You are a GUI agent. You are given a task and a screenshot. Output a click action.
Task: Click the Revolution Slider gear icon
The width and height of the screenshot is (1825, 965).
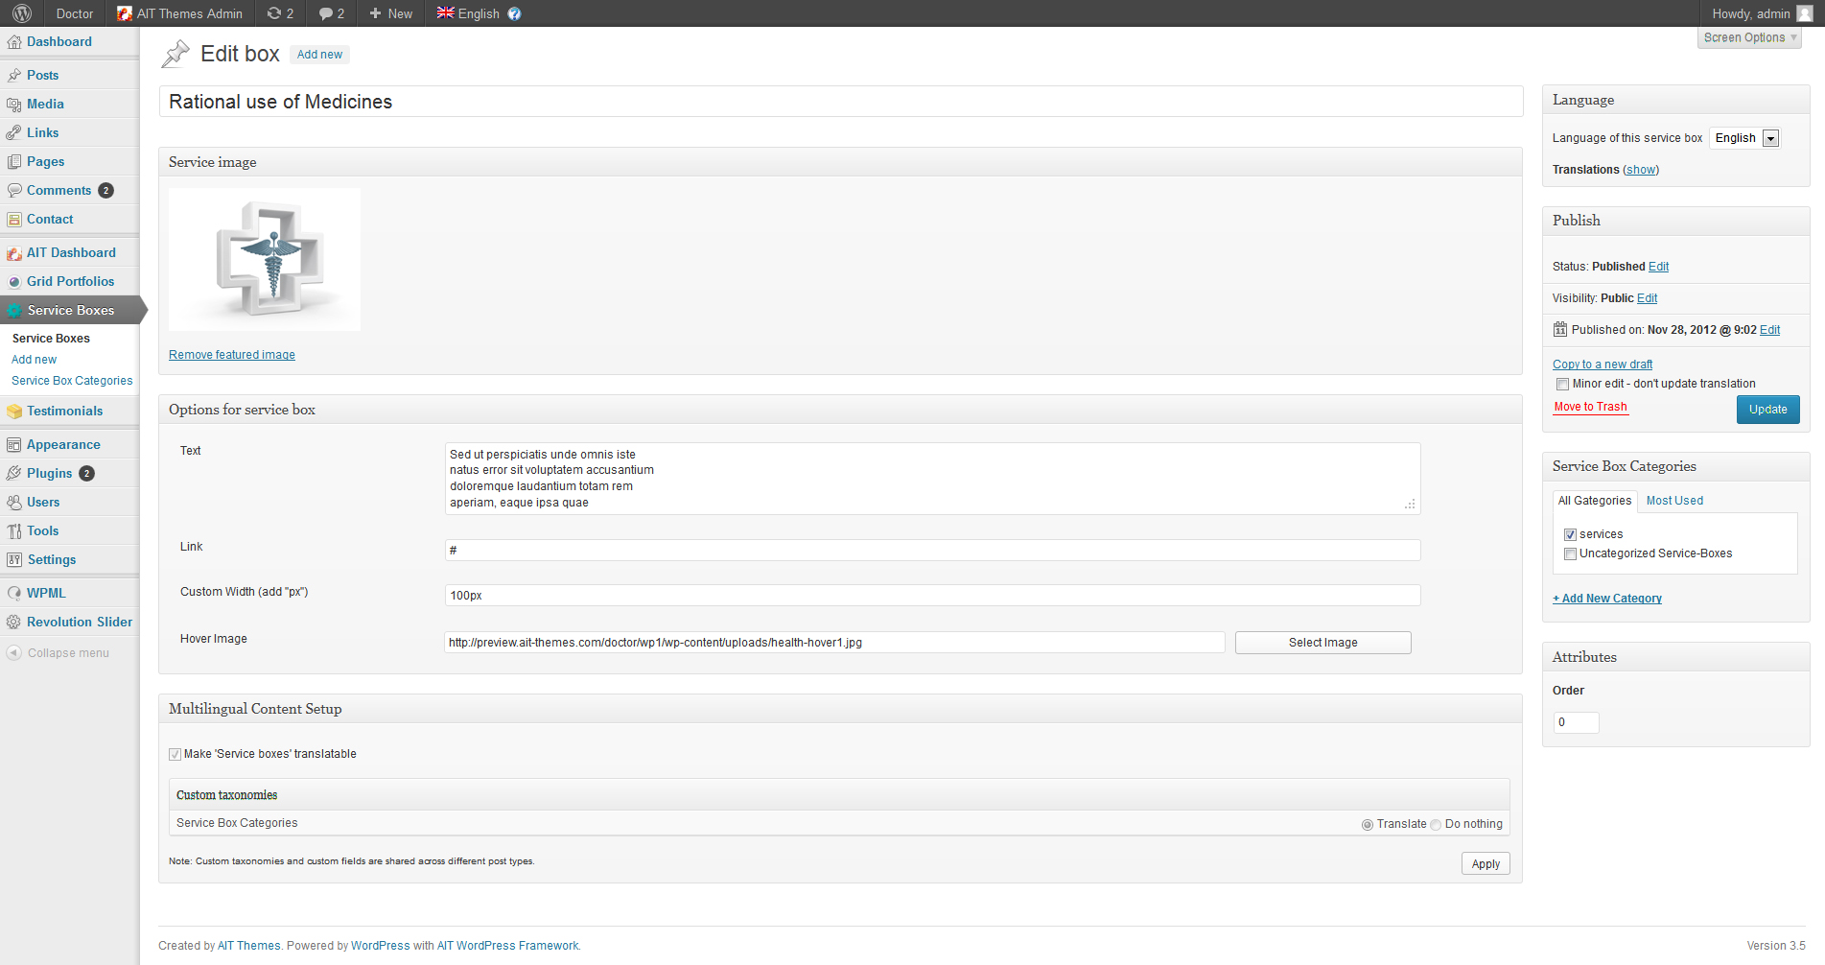[x=14, y=623]
